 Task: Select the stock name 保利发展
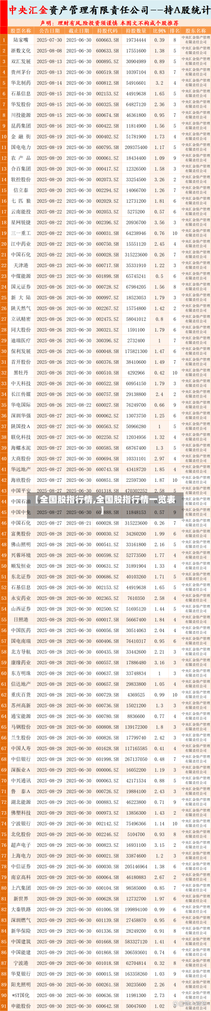(x=21, y=351)
